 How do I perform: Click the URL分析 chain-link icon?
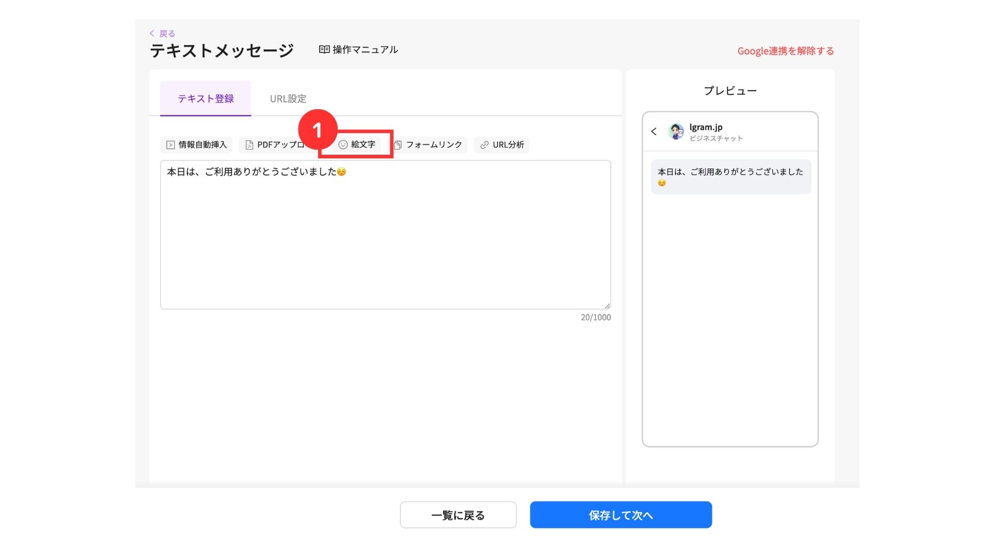pyautogui.click(x=485, y=145)
